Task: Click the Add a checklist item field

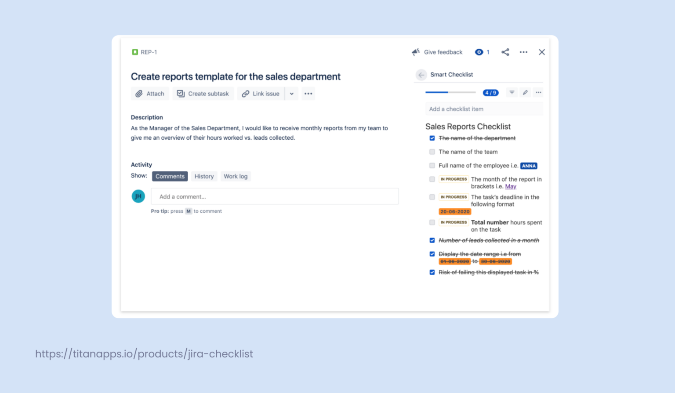Action: coord(483,109)
